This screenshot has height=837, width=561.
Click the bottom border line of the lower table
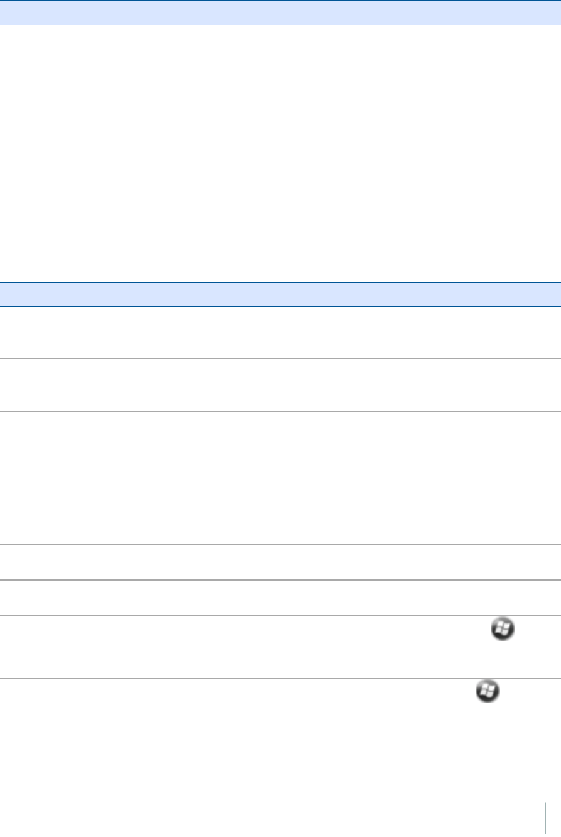point(280,741)
